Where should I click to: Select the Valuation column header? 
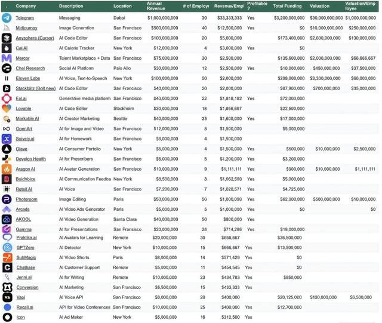320,6
